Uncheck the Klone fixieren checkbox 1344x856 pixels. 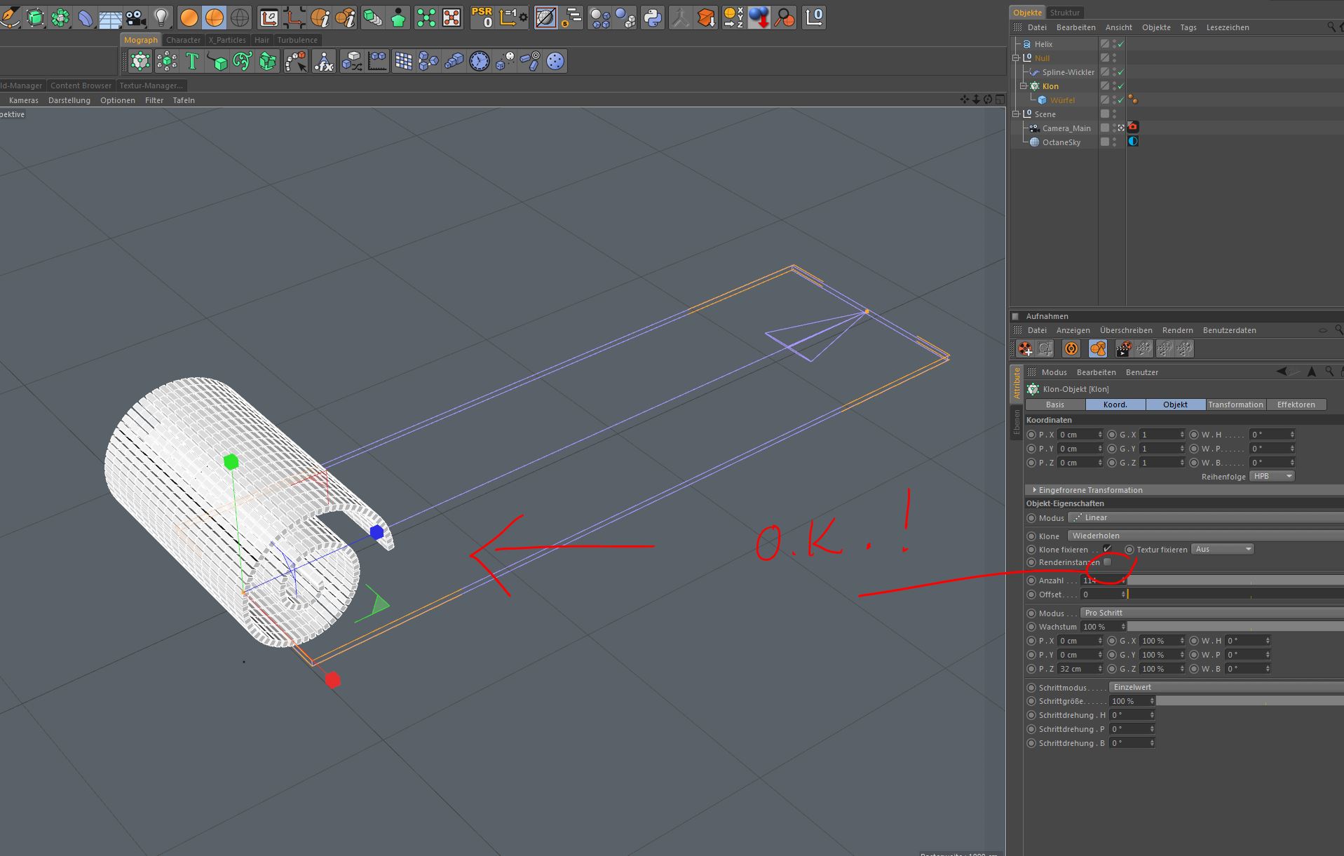(x=1108, y=549)
